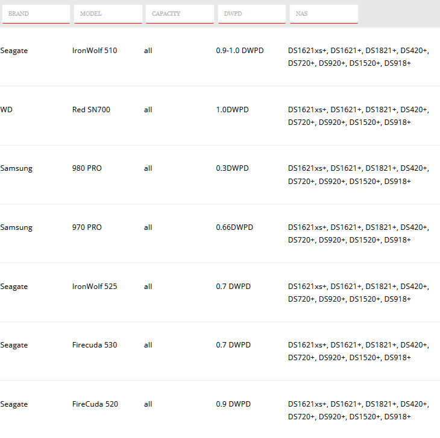Click NAS list in FireCuda 520 row
Screen dimensions: 440x438
(359, 410)
